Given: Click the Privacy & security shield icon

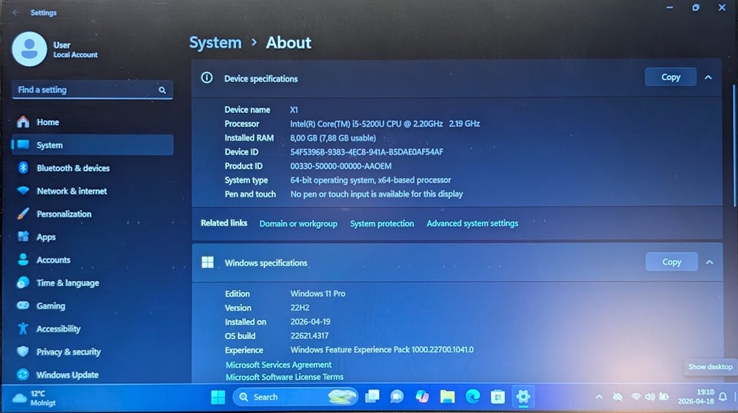Looking at the screenshot, I should 22,352.
